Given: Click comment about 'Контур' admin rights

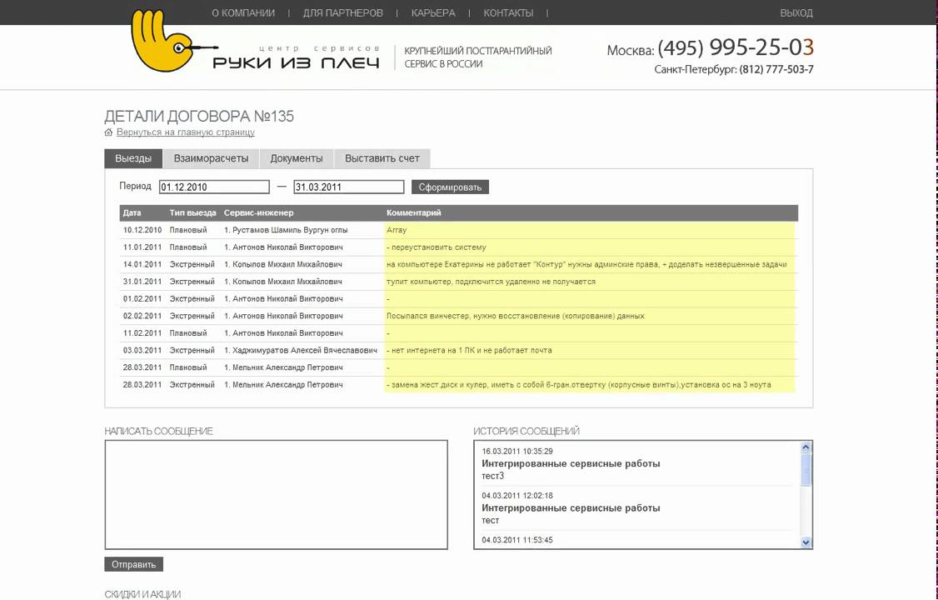Looking at the screenshot, I should (586, 264).
